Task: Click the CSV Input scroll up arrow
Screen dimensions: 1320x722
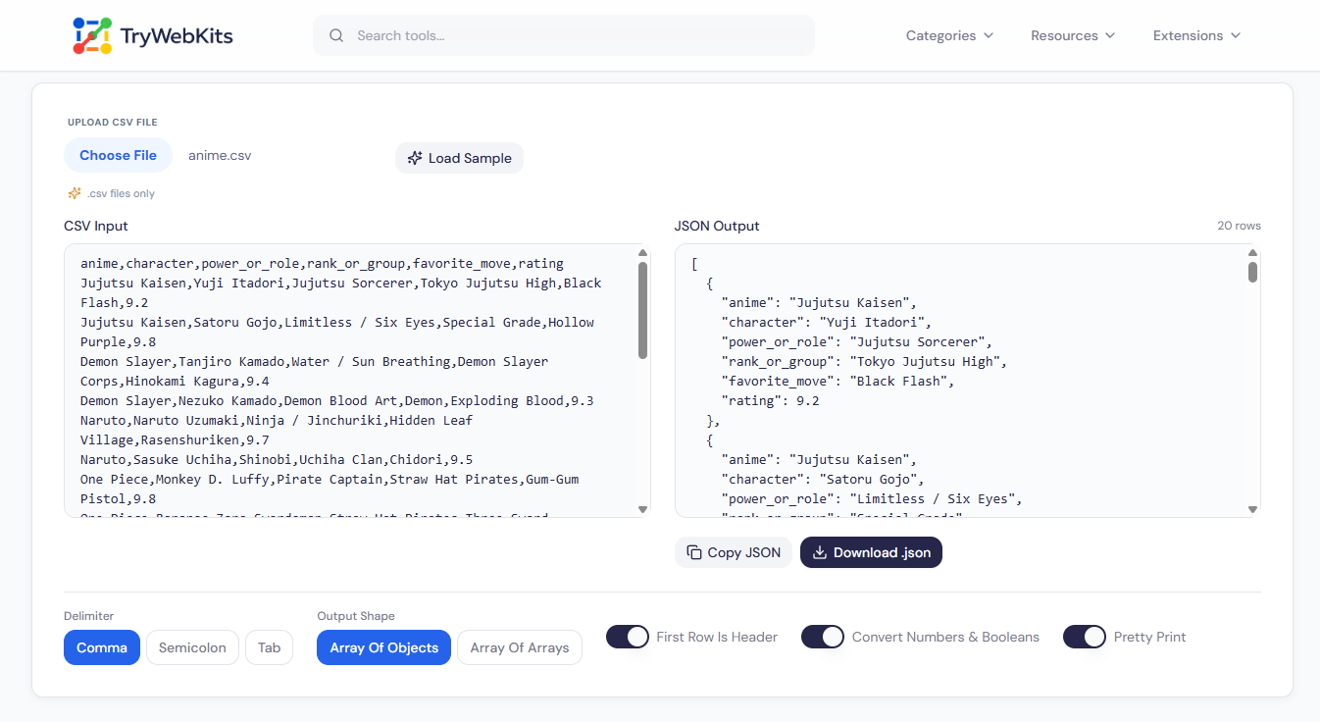Action: (643, 252)
